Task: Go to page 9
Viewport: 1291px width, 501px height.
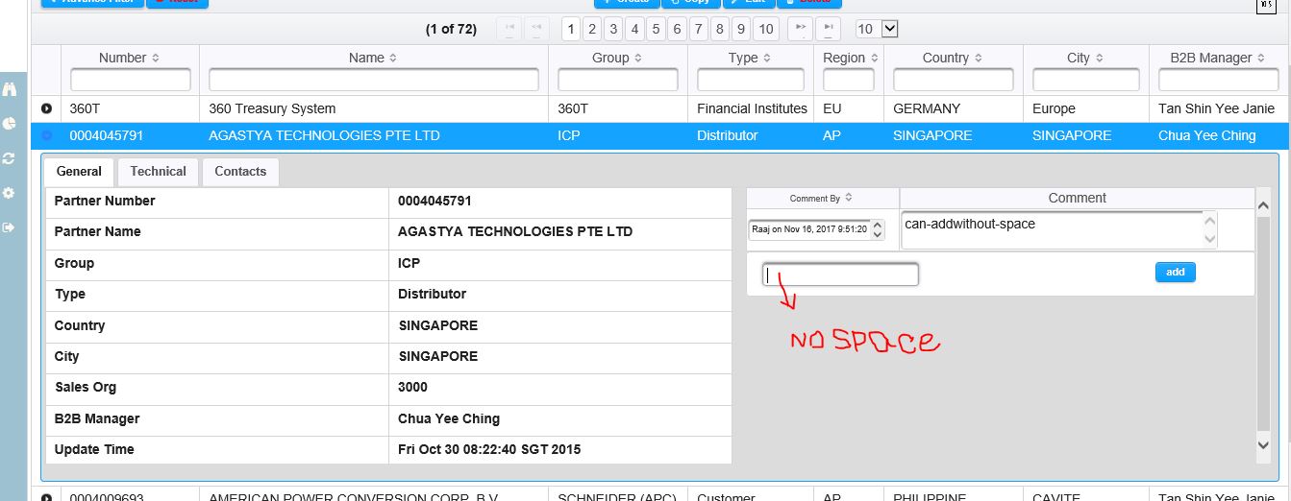Action: pyautogui.click(x=740, y=29)
